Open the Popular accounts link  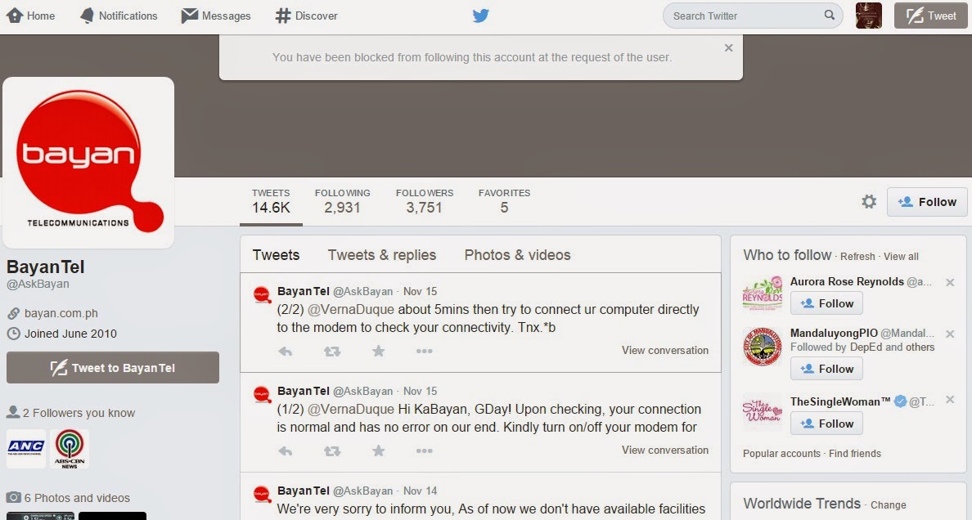[x=781, y=454]
